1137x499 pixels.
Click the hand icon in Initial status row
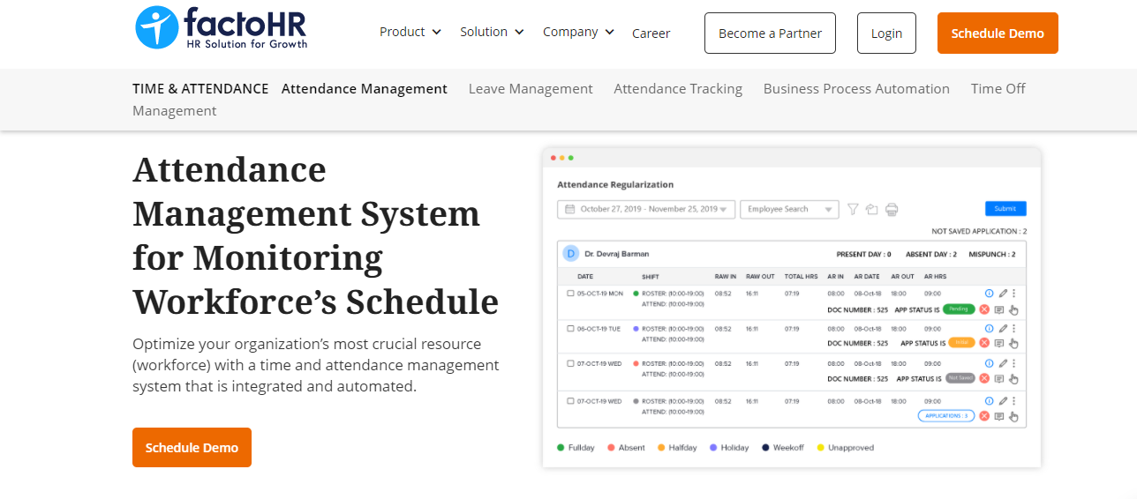click(x=1013, y=344)
